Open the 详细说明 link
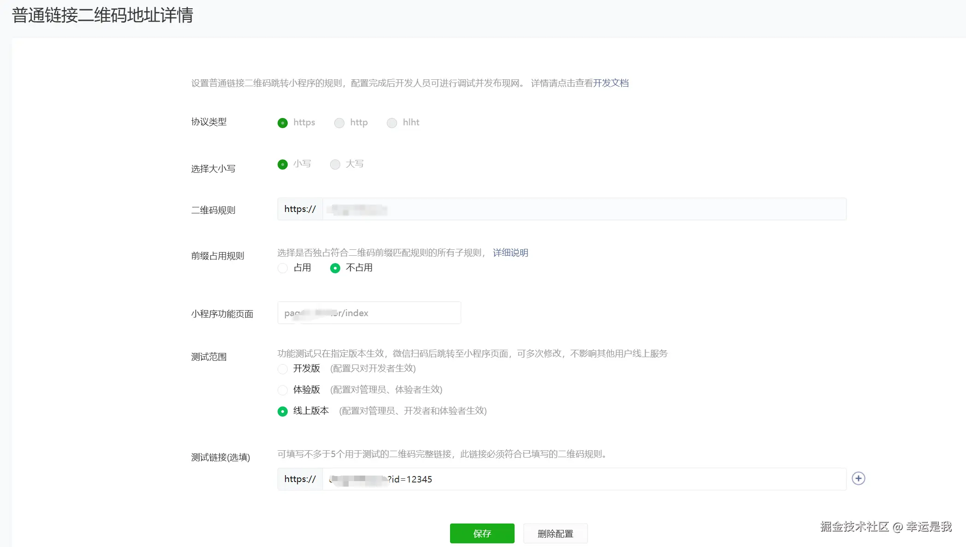Image resolution: width=966 pixels, height=547 pixels. coord(510,253)
